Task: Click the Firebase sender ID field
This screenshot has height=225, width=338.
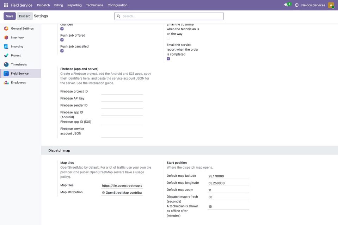Action: click(x=122, y=106)
